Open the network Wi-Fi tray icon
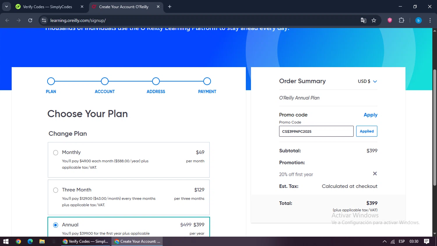The height and width of the screenshot is (246, 437). [393, 241]
